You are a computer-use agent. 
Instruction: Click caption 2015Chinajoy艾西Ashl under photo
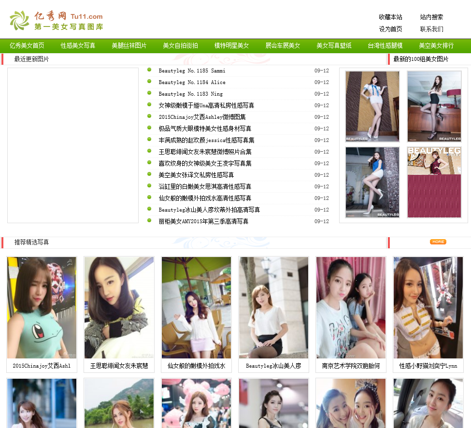coord(42,366)
